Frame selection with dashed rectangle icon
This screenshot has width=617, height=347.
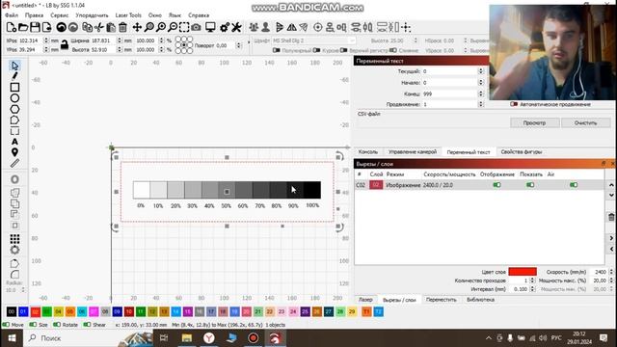coord(184,27)
